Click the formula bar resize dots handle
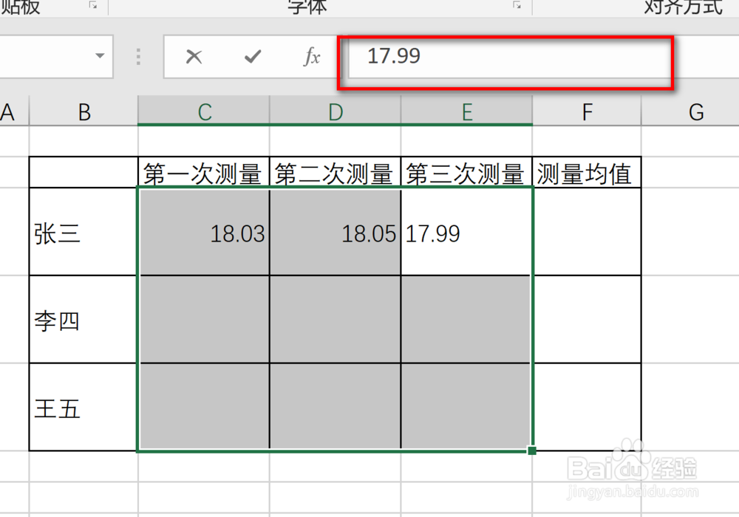Screen dimensions: 739x517 click(x=137, y=56)
